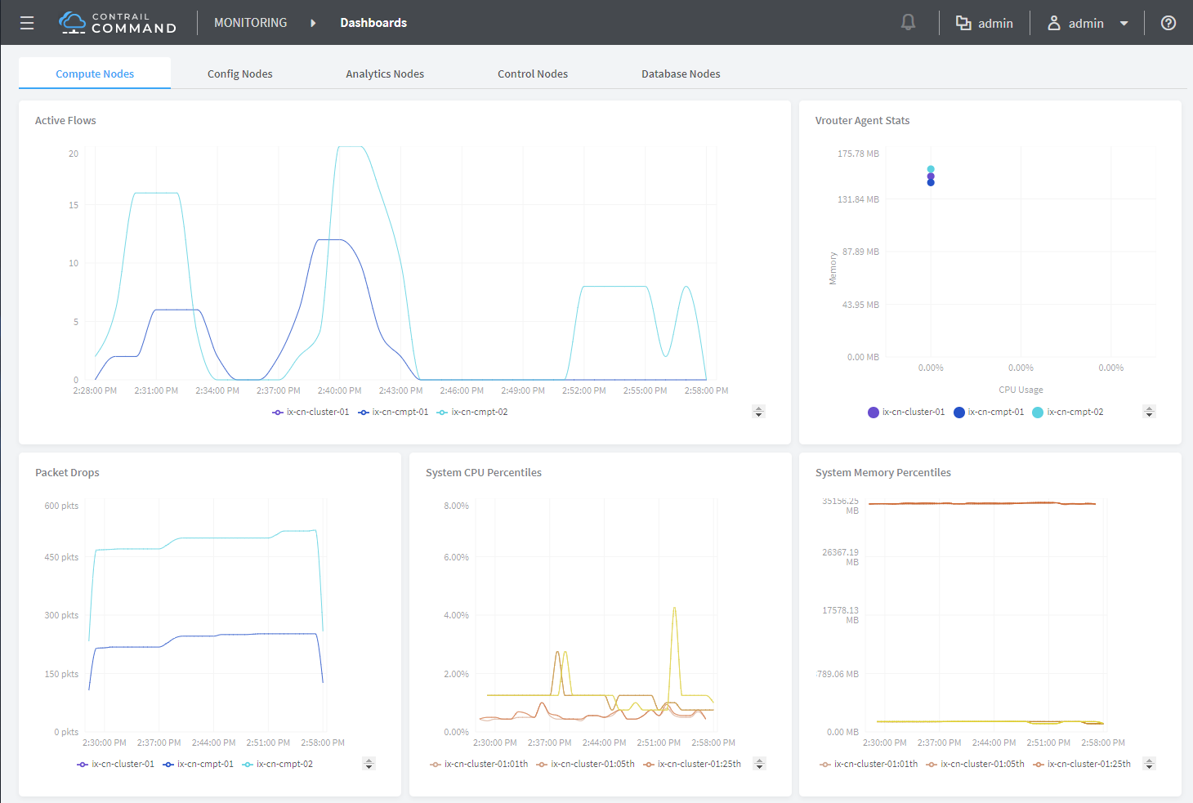Expand the admin user dropdown arrow
Screen dimensions: 1193x803
point(1124,24)
